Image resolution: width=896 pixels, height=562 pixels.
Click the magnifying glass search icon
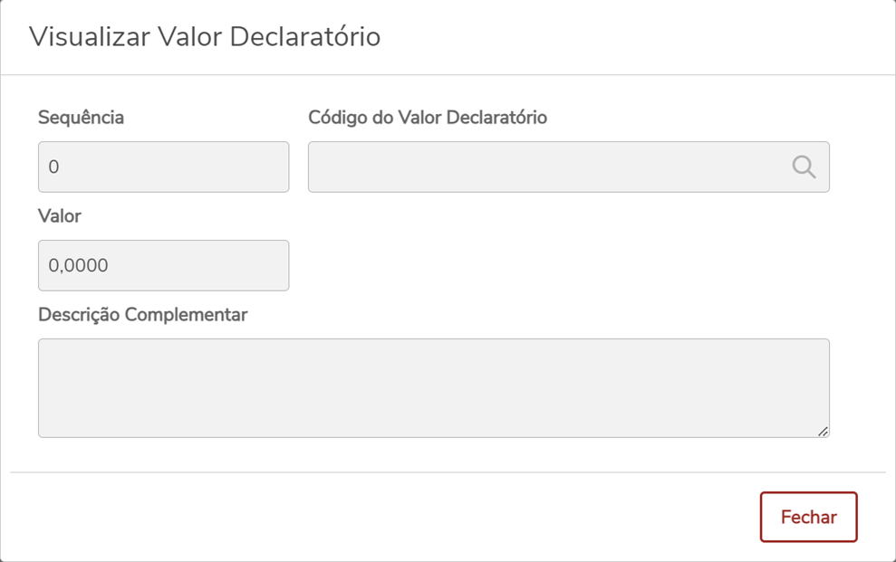pos(804,167)
